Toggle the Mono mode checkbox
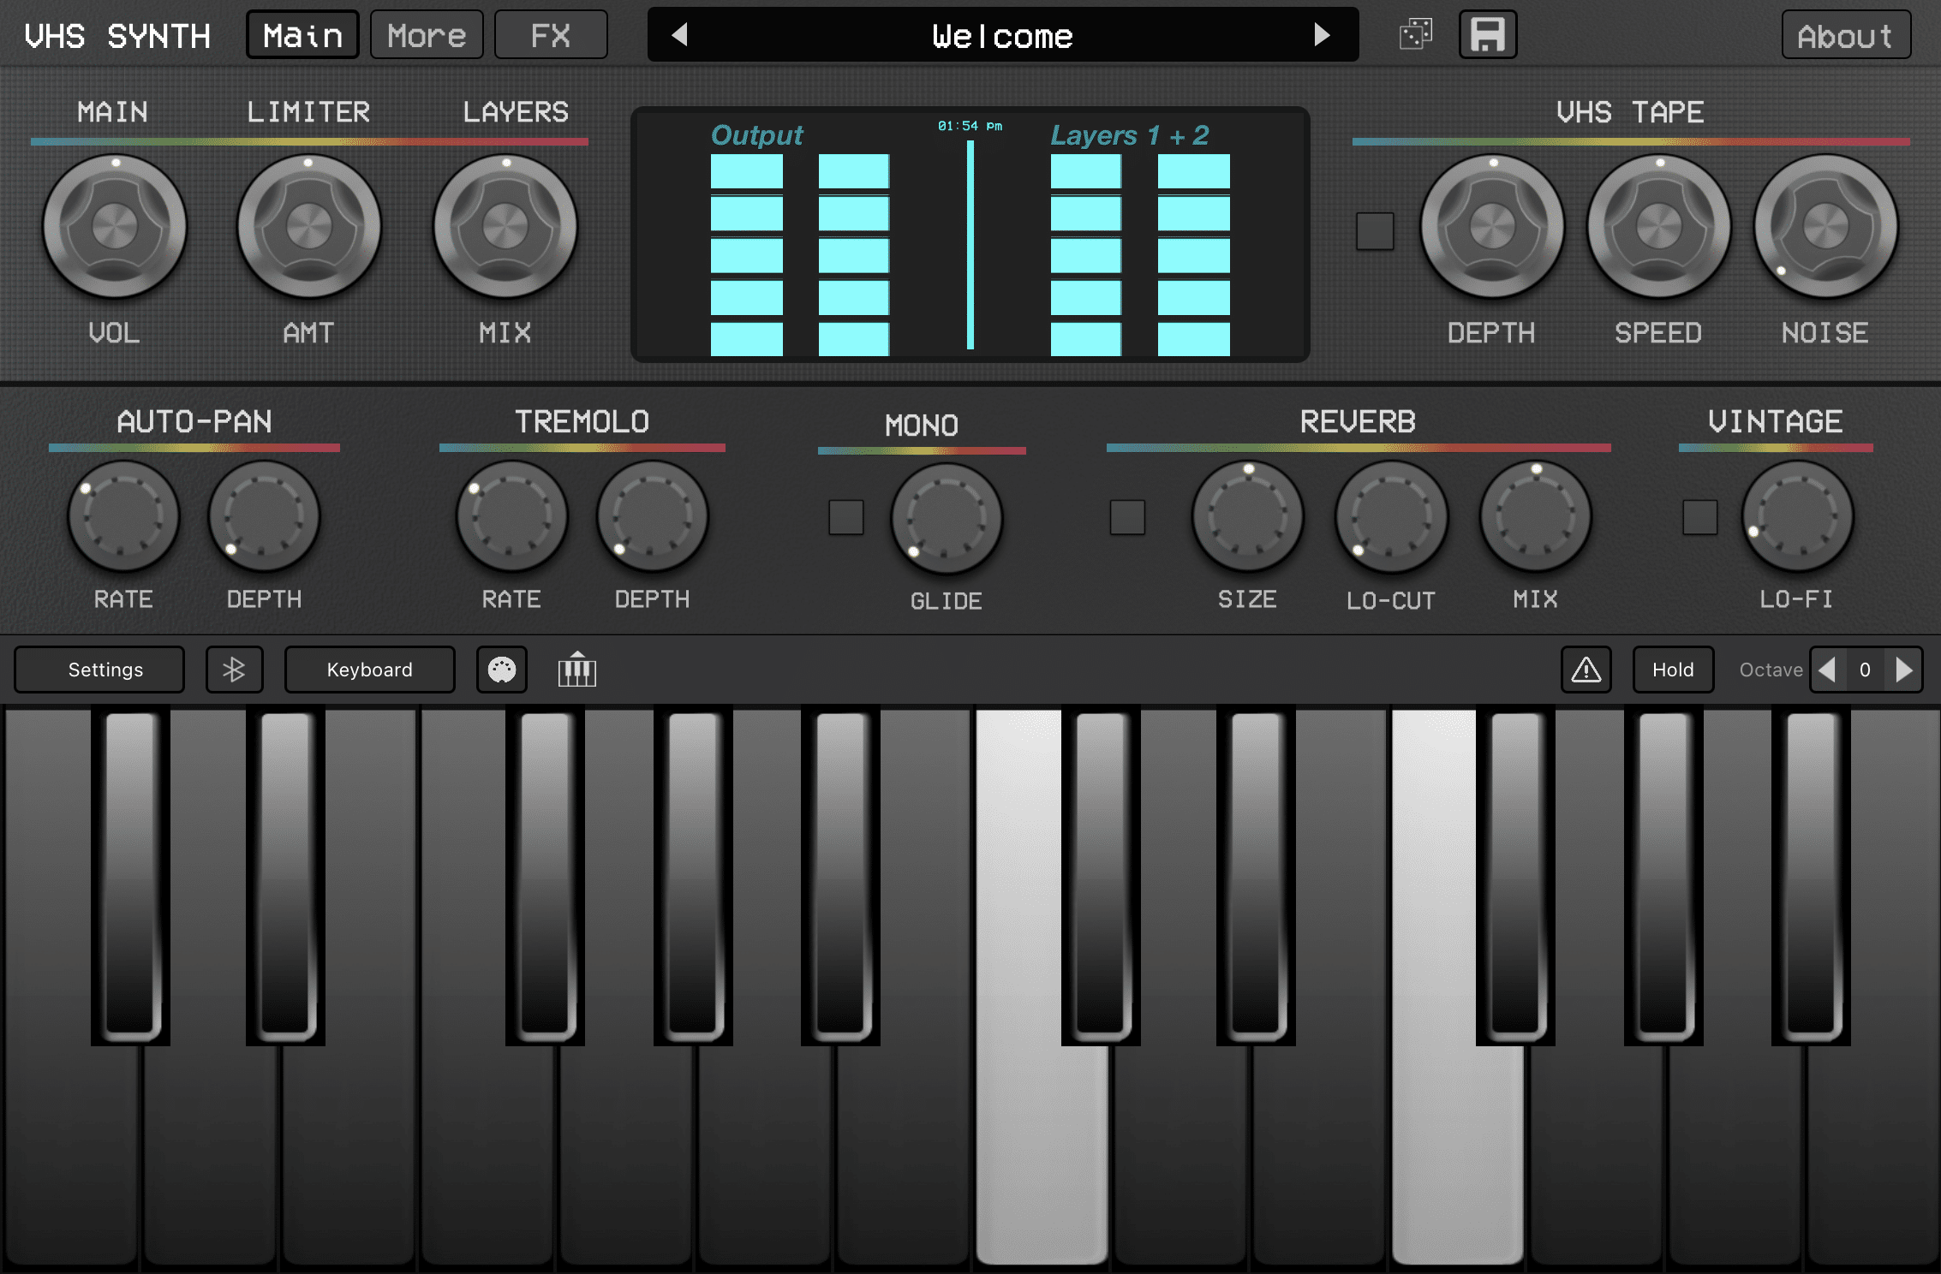This screenshot has width=1941, height=1274. point(845,516)
